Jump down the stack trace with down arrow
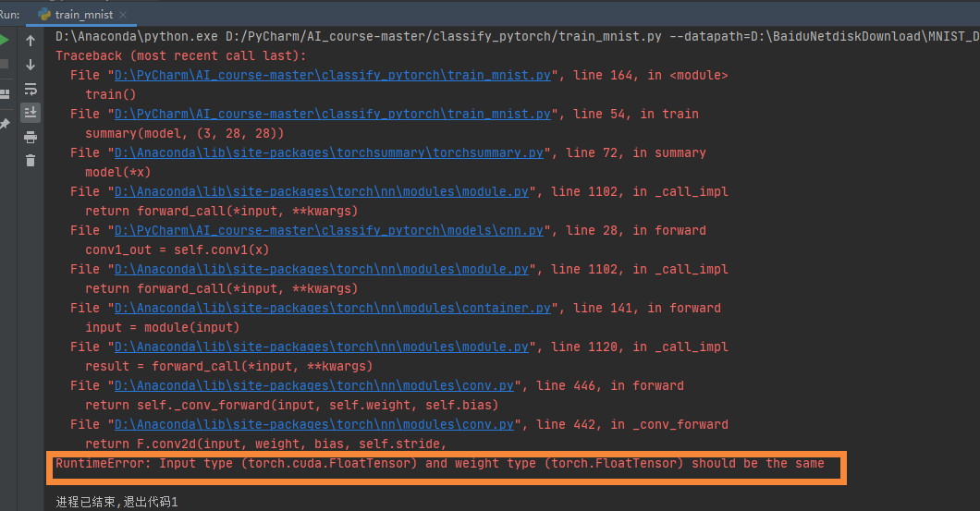 pos(30,65)
